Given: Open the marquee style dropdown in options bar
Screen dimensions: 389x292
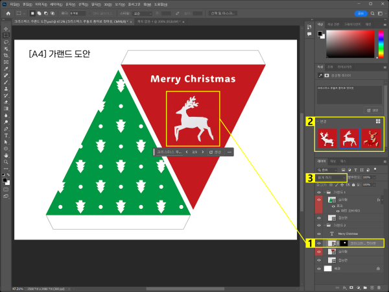Looking at the screenshot, I should 143,14.
